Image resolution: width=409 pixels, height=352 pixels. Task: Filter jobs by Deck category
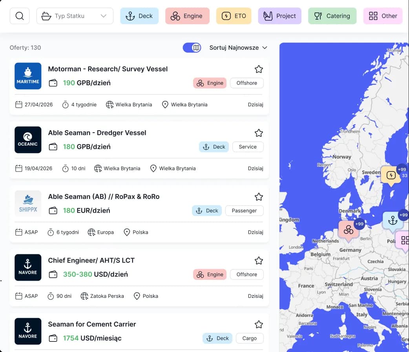(x=139, y=16)
